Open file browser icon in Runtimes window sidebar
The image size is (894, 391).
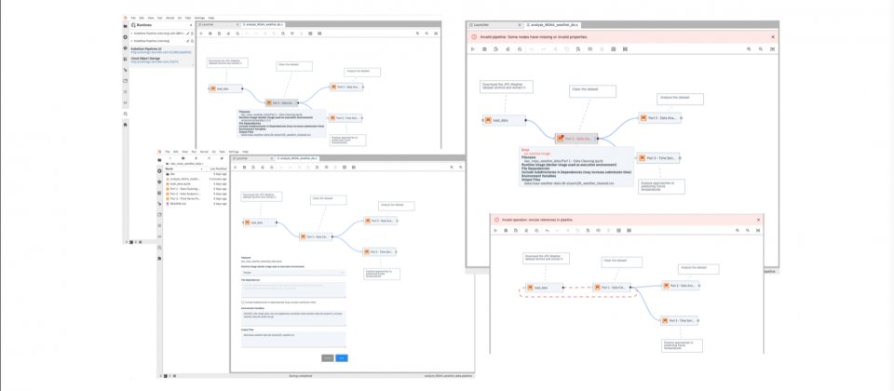click(126, 26)
